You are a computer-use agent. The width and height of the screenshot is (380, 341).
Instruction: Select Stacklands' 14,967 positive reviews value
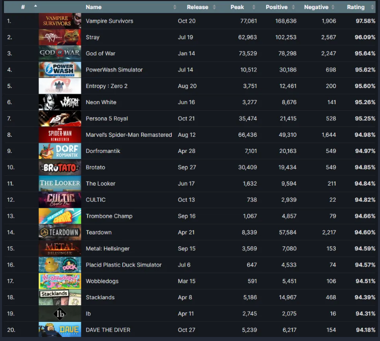pos(288,297)
